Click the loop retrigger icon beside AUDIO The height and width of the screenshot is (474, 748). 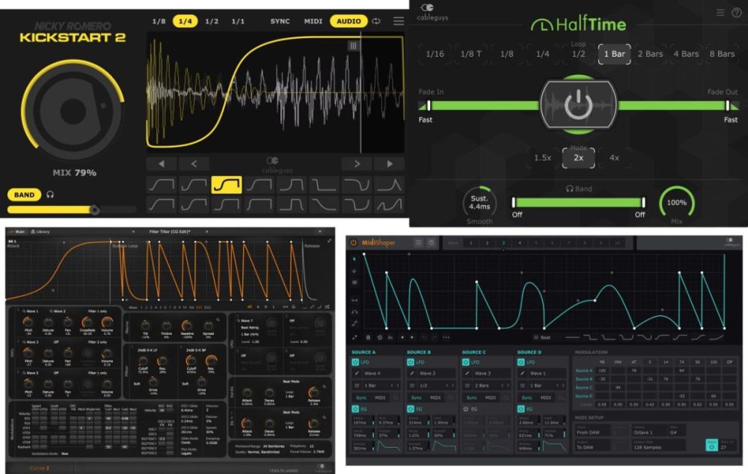376,21
